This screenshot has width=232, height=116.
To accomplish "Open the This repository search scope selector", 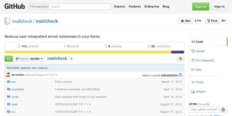I will [39, 7].
